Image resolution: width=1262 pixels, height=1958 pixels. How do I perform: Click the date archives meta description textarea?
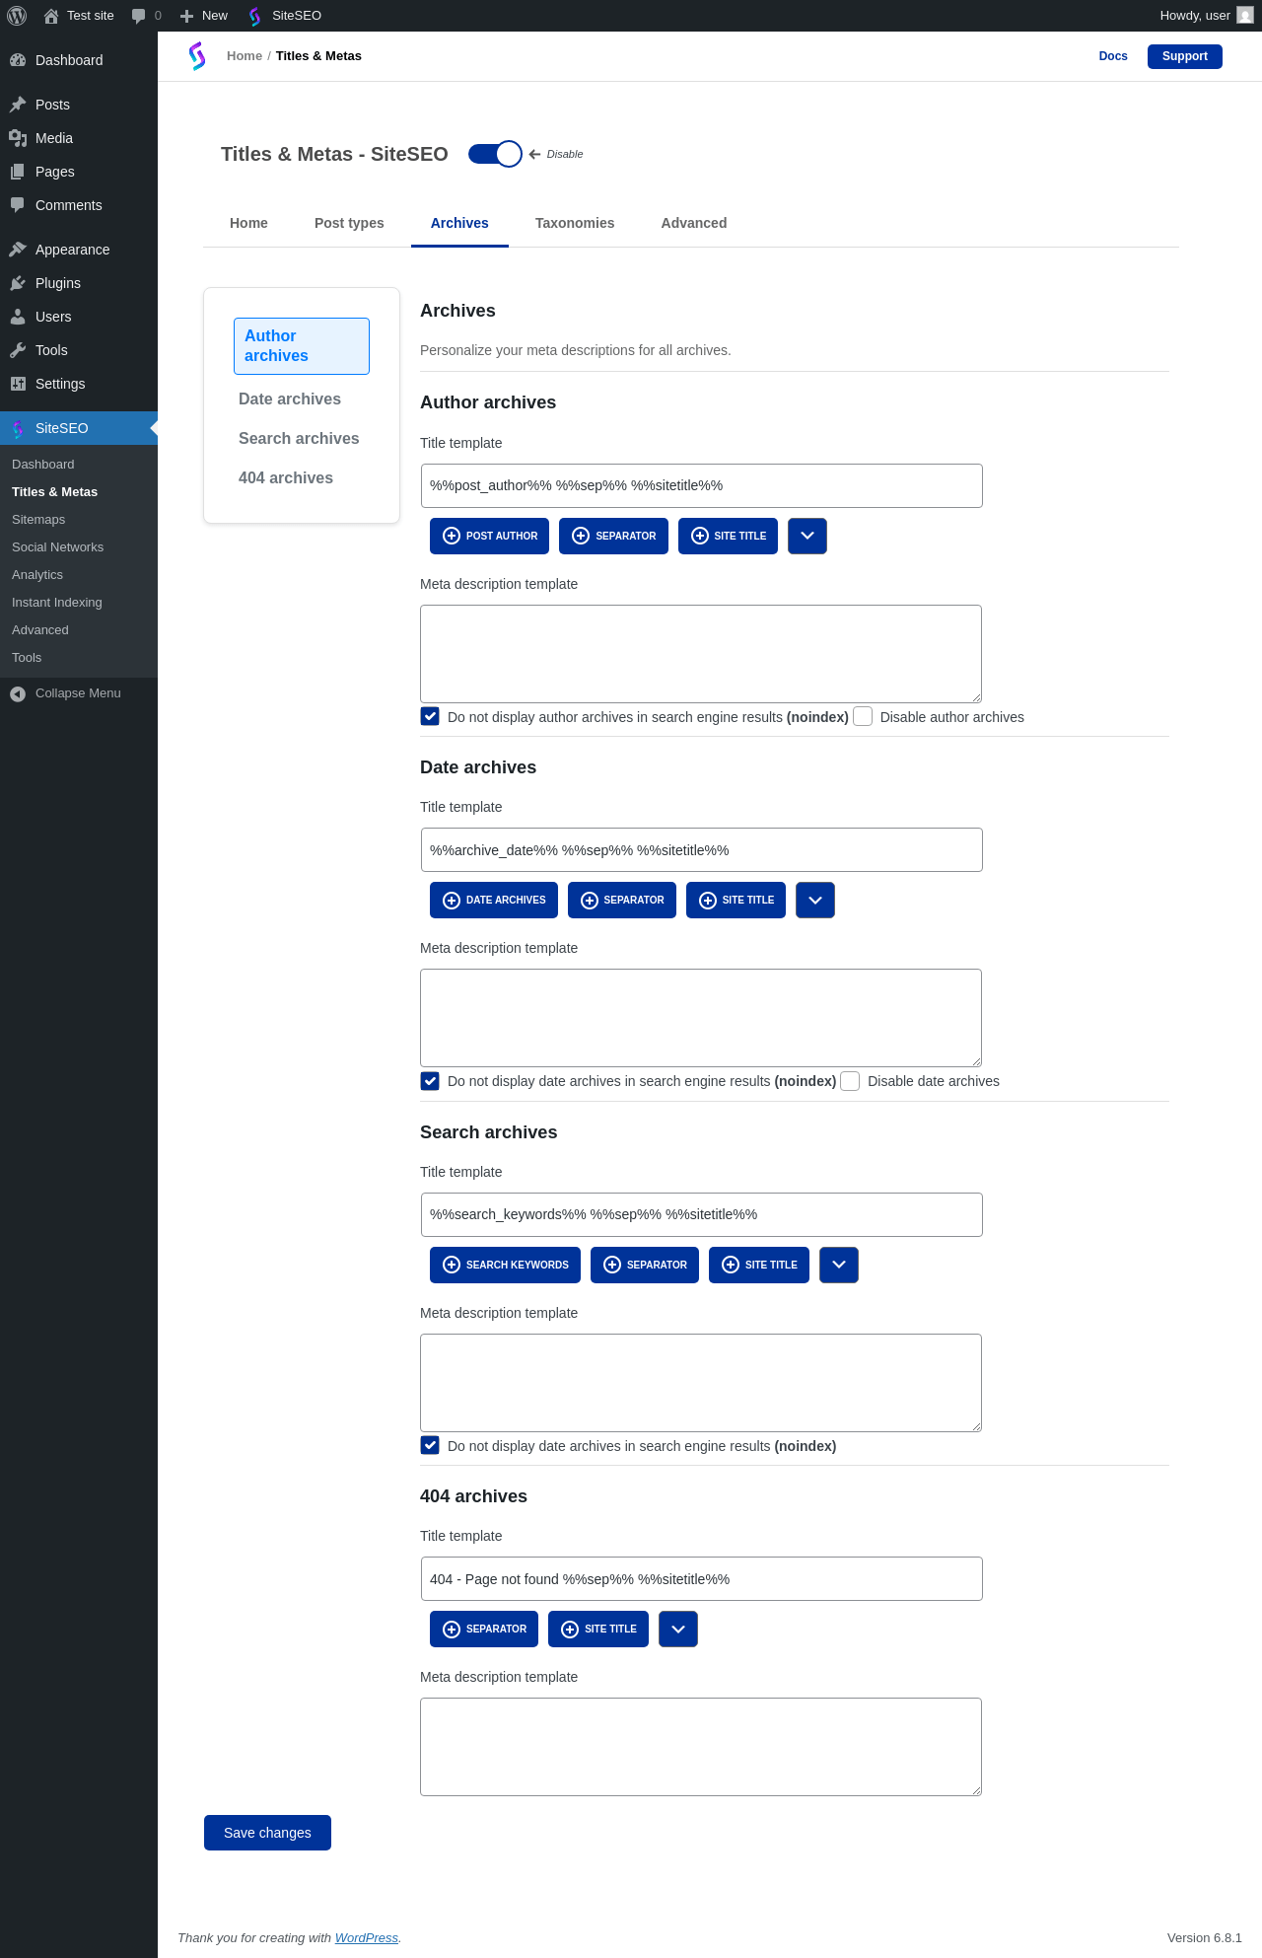[x=701, y=1018]
